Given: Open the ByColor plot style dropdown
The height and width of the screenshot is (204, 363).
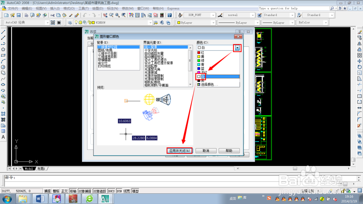Looking at the screenshot, I should click(326, 23).
